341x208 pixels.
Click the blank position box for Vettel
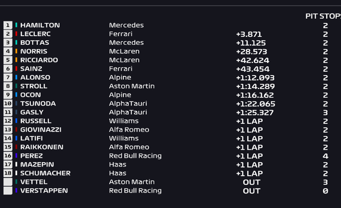(8, 182)
